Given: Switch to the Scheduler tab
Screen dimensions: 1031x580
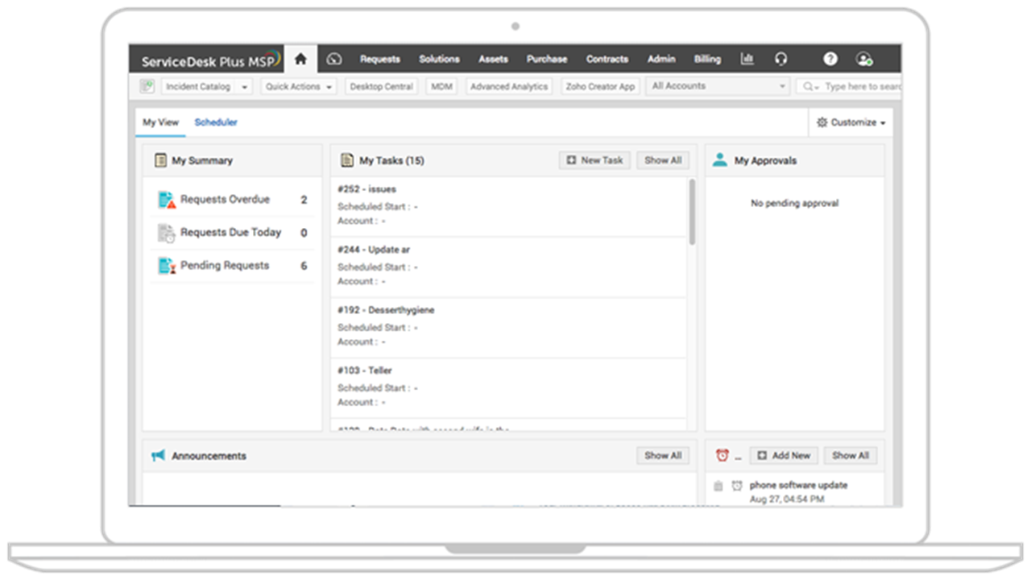Looking at the screenshot, I should tap(216, 122).
